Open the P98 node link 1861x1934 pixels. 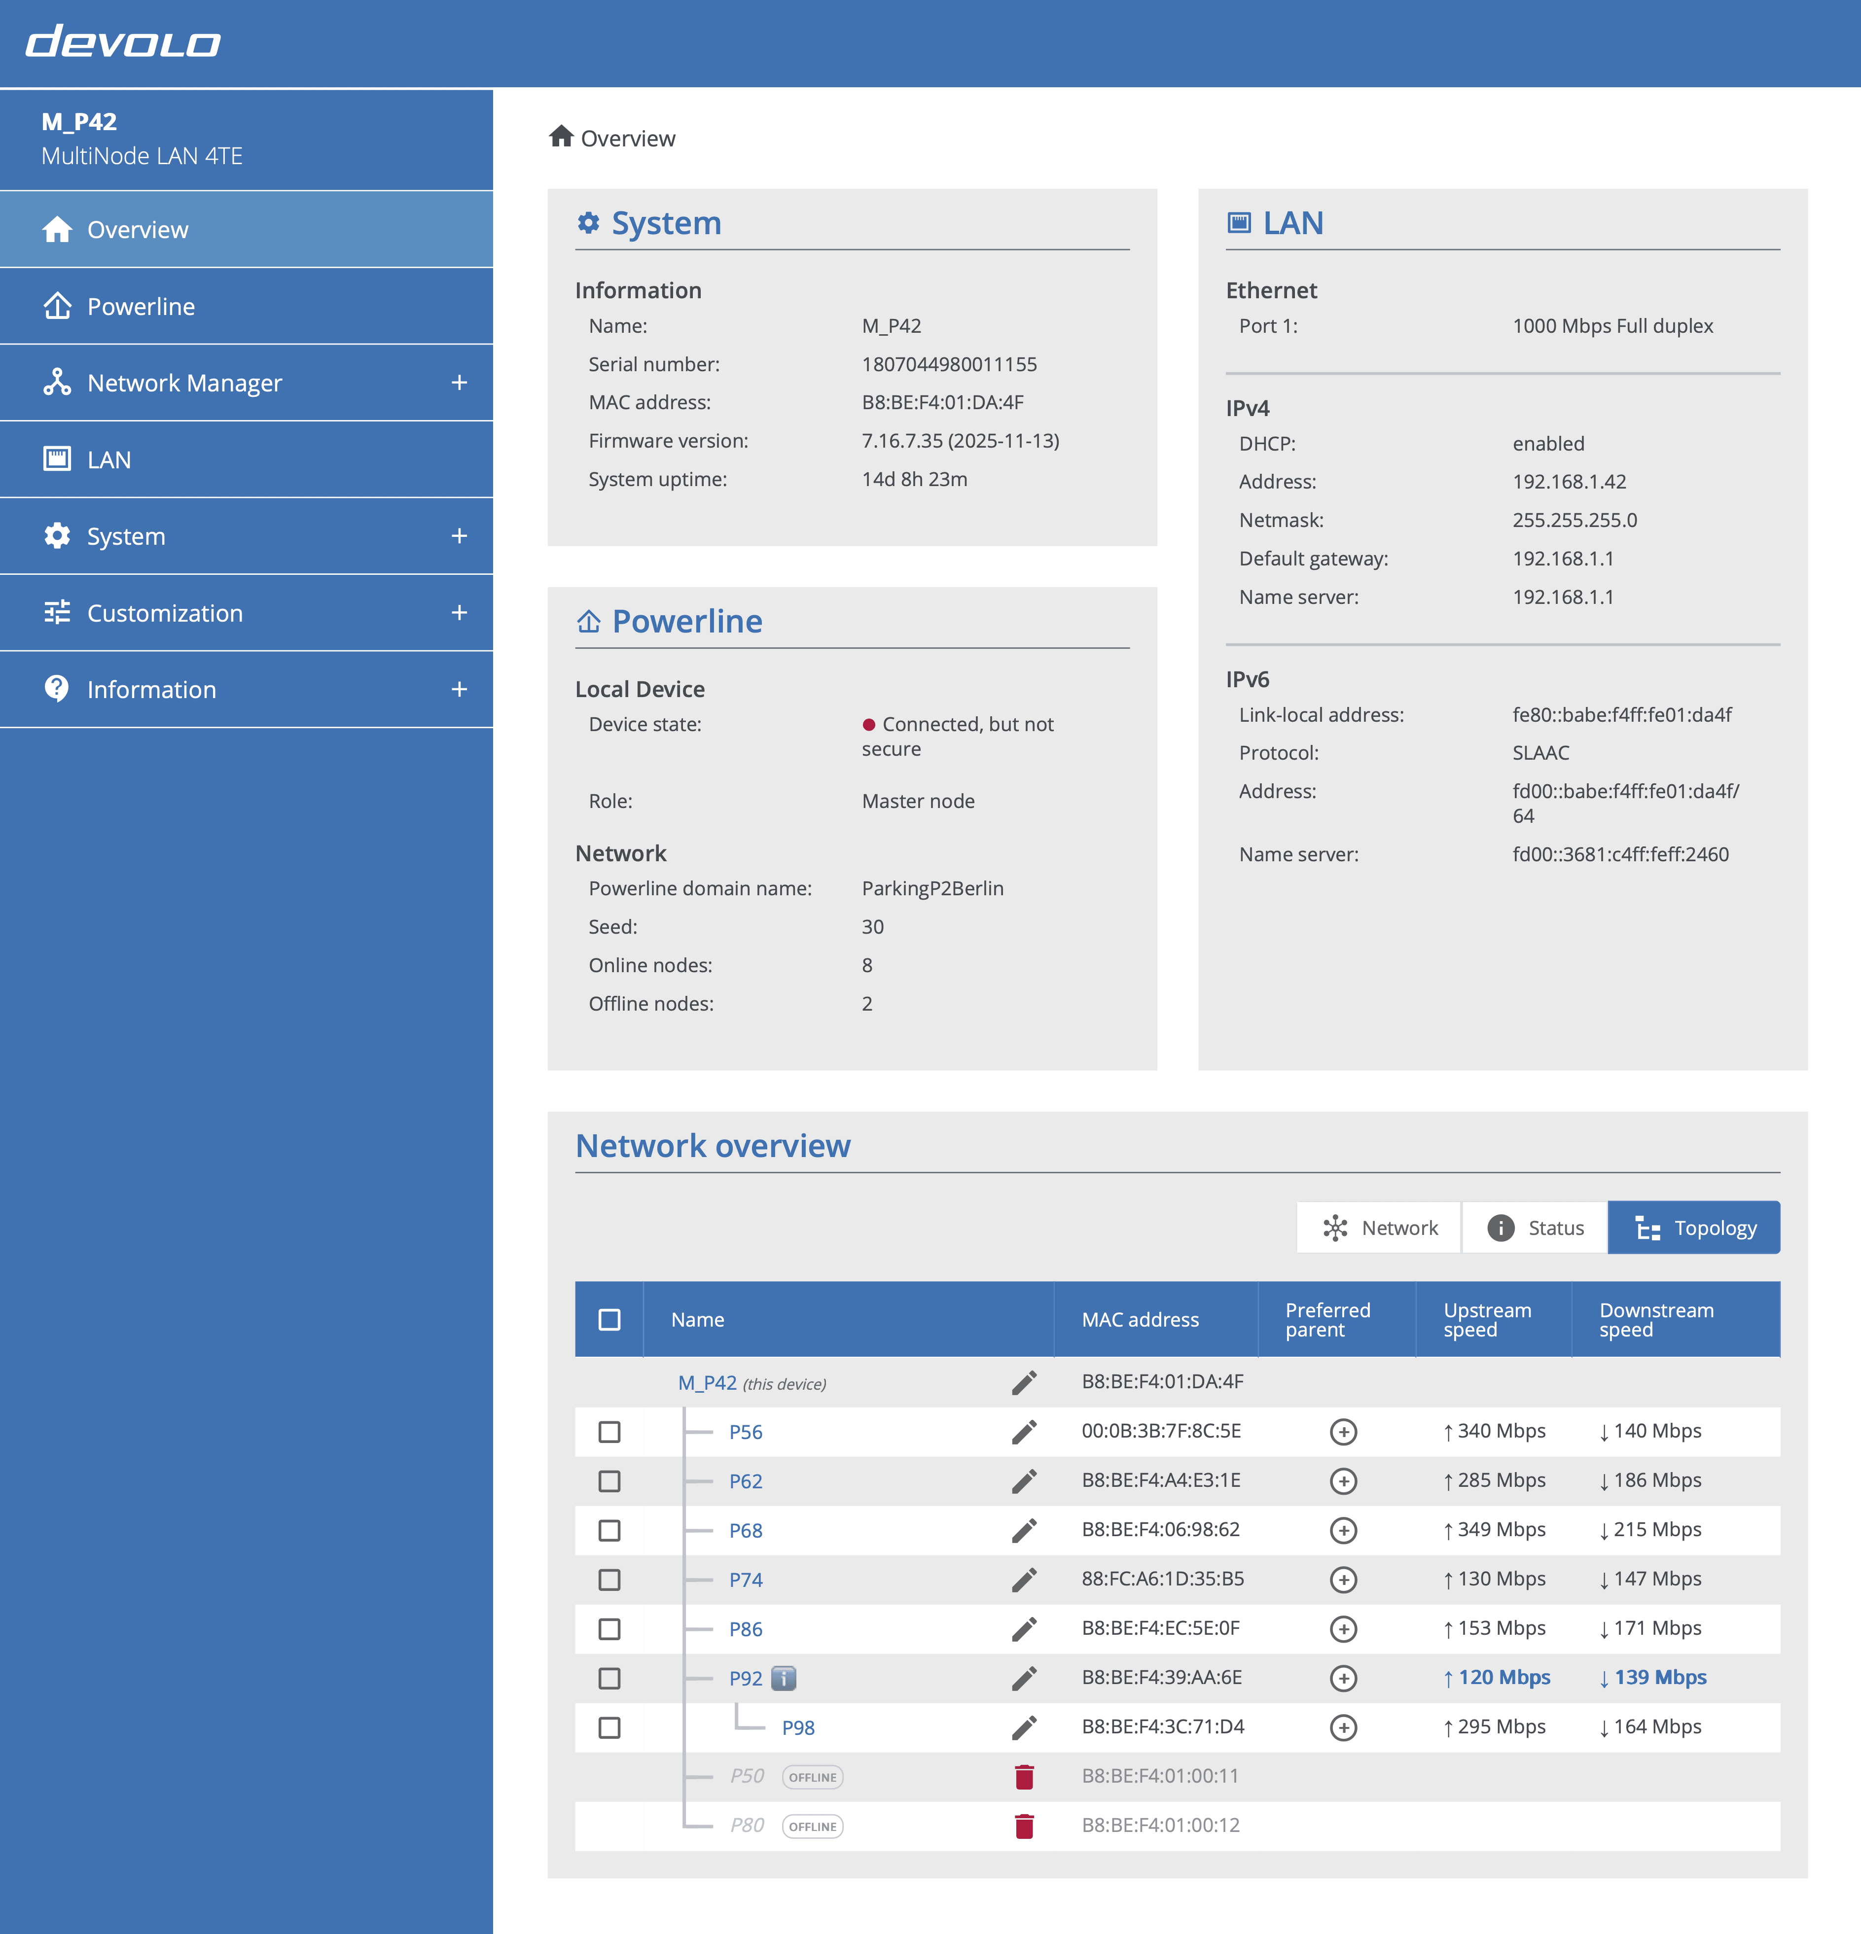pos(797,1728)
